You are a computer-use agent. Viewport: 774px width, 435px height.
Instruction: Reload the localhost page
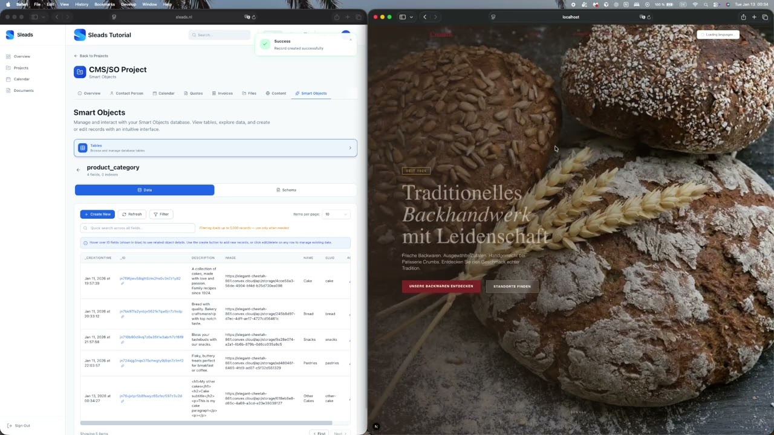click(x=649, y=17)
